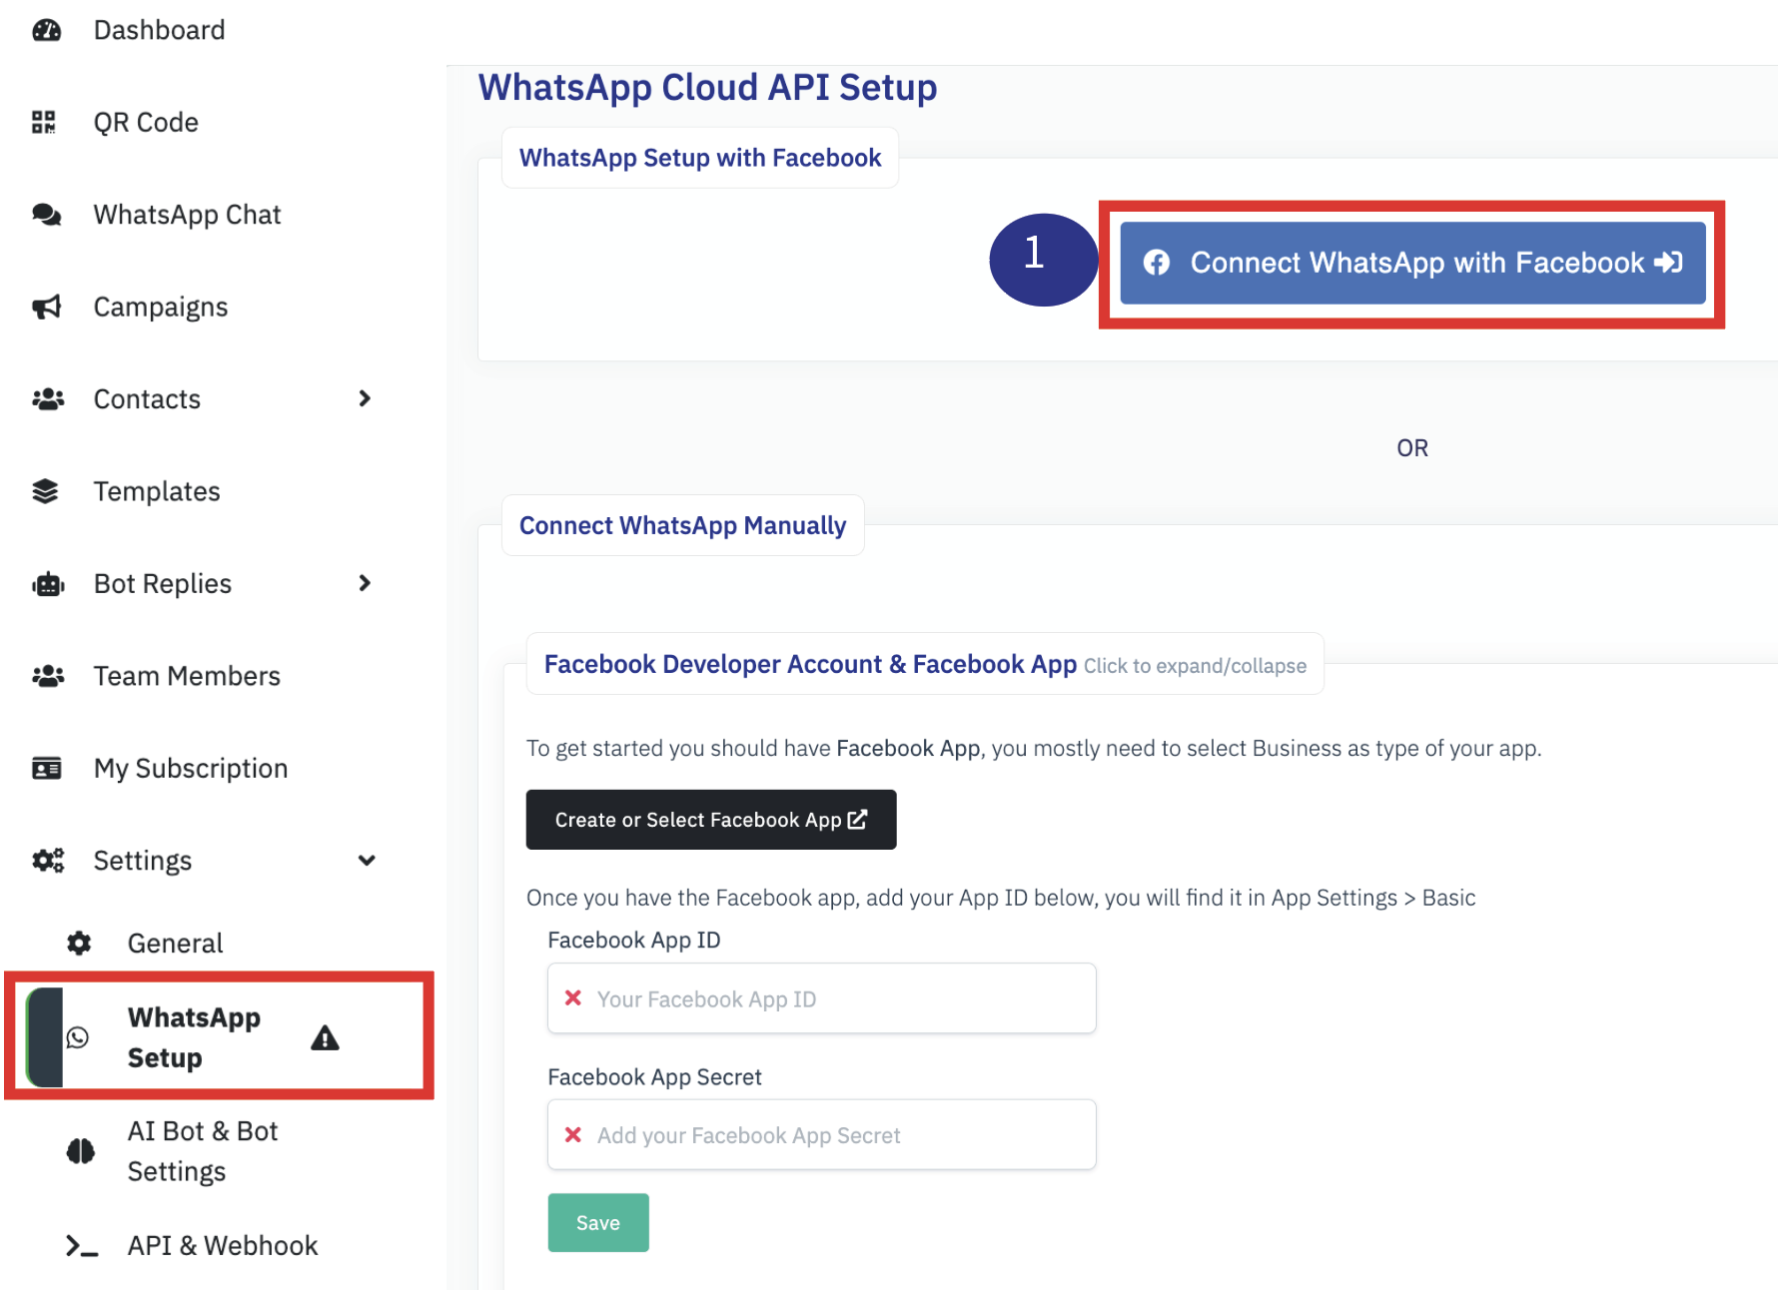The width and height of the screenshot is (1788, 1292).
Task: Click Connect WhatsApp with Facebook button
Action: point(1412,263)
